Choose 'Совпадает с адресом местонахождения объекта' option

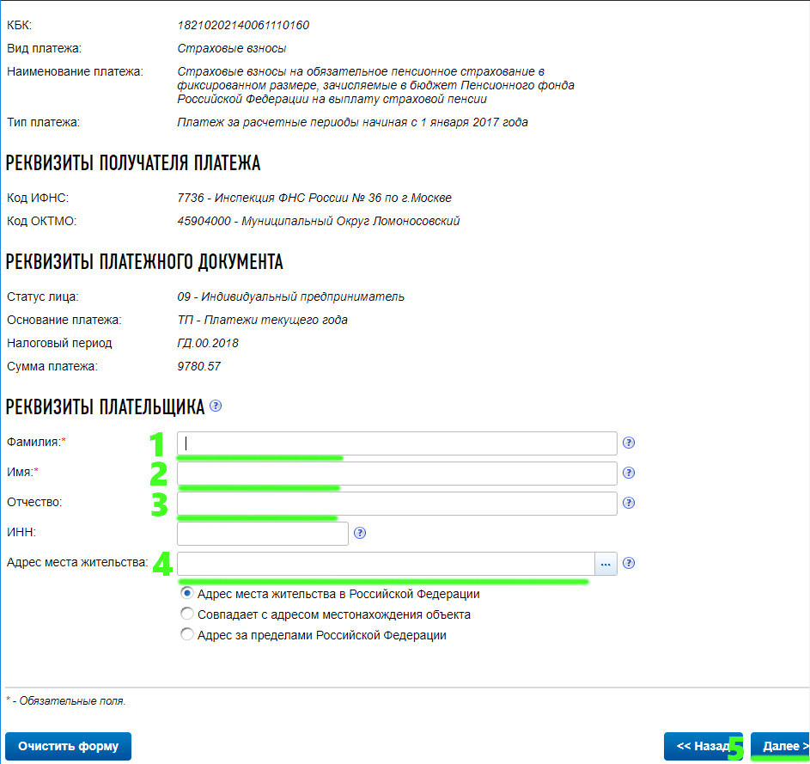[186, 614]
